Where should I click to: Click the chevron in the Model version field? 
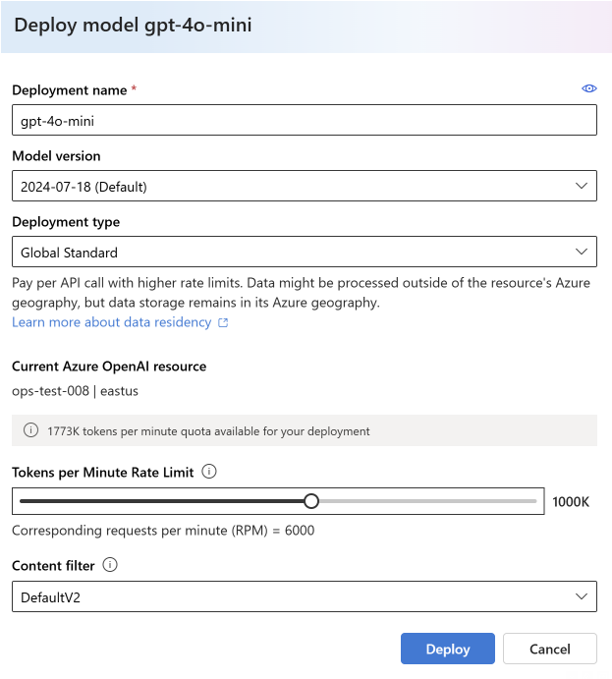[581, 186]
